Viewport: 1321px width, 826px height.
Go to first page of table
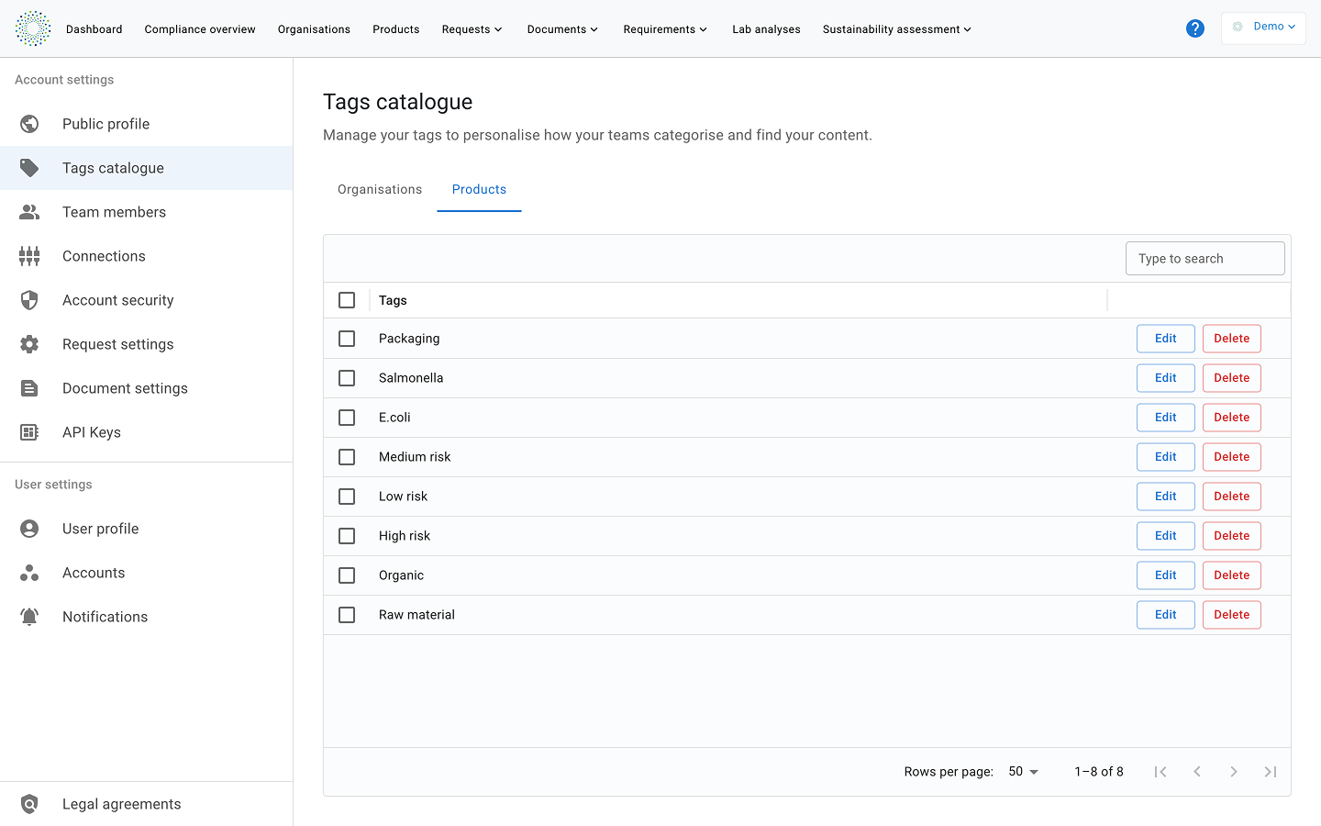pyautogui.click(x=1160, y=772)
